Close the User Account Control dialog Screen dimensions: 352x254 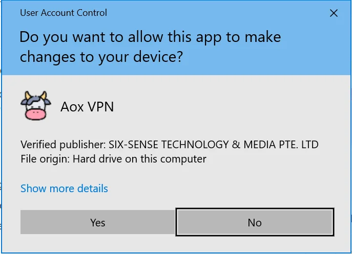(334, 13)
